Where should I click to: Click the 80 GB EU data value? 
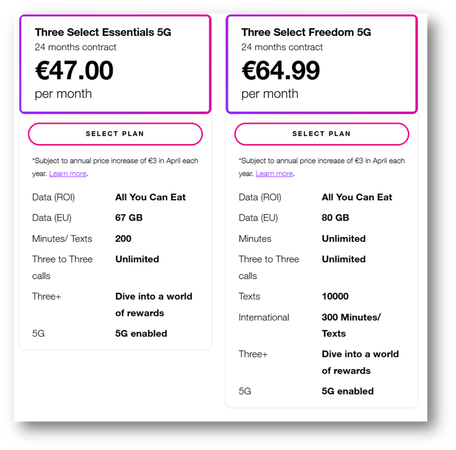(335, 218)
